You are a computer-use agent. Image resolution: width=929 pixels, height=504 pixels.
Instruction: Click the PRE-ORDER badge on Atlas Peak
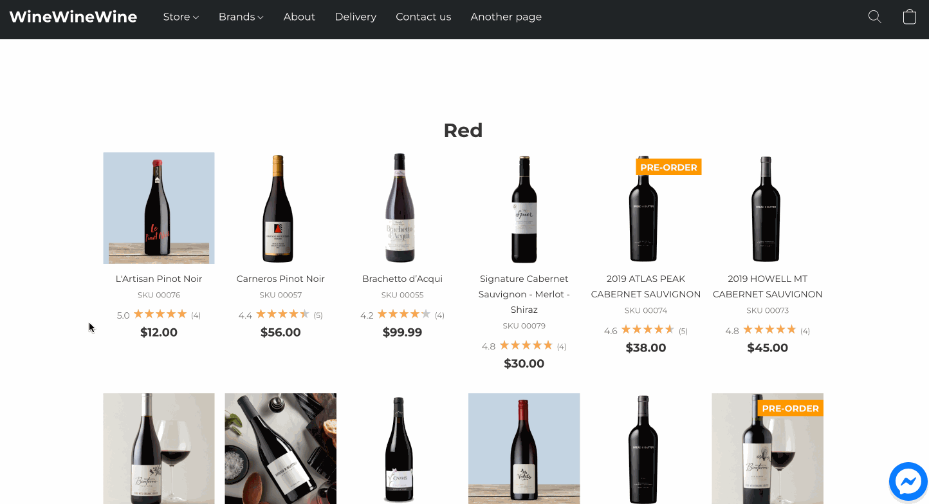668,167
